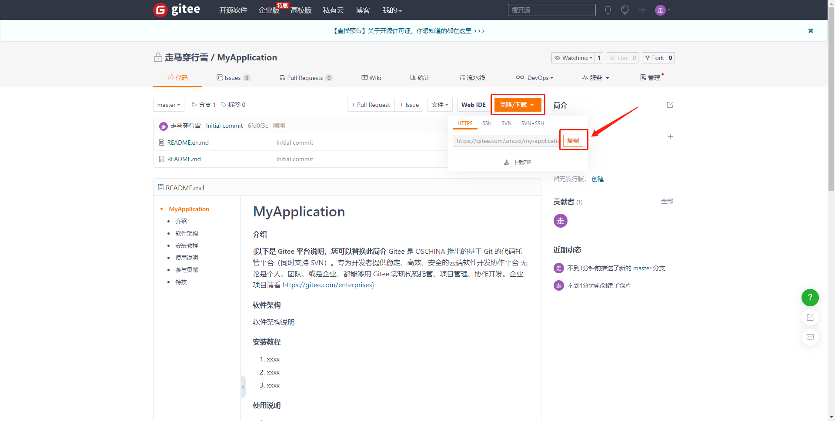Open the 管理 management tab
The image size is (835, 421).
coord(650,78)
